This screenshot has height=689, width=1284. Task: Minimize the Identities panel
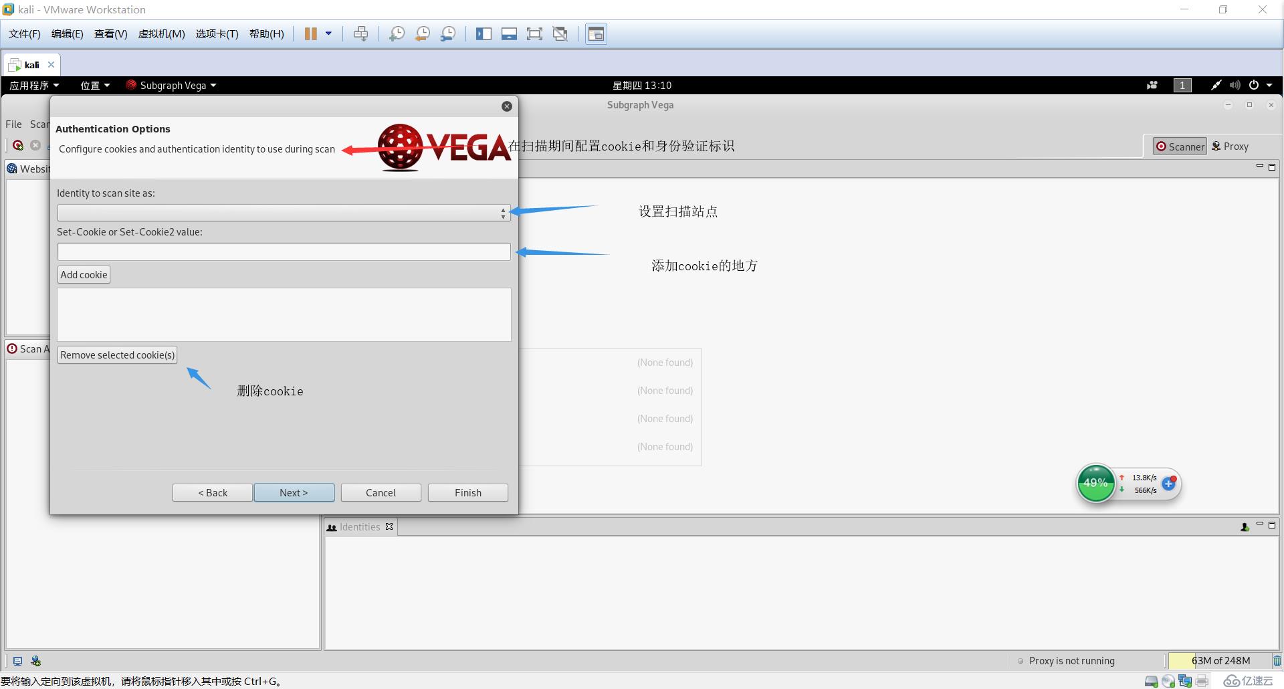pyautogui.click(x=1260, y=524)
